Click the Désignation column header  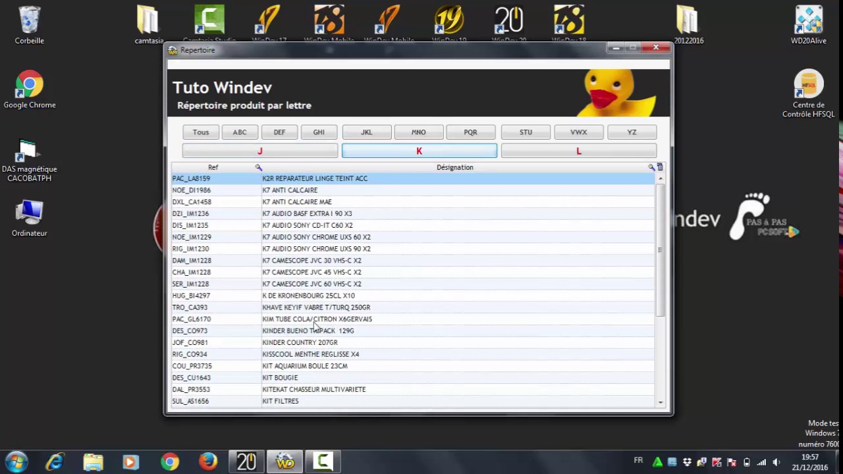click(x=454, y=167)
